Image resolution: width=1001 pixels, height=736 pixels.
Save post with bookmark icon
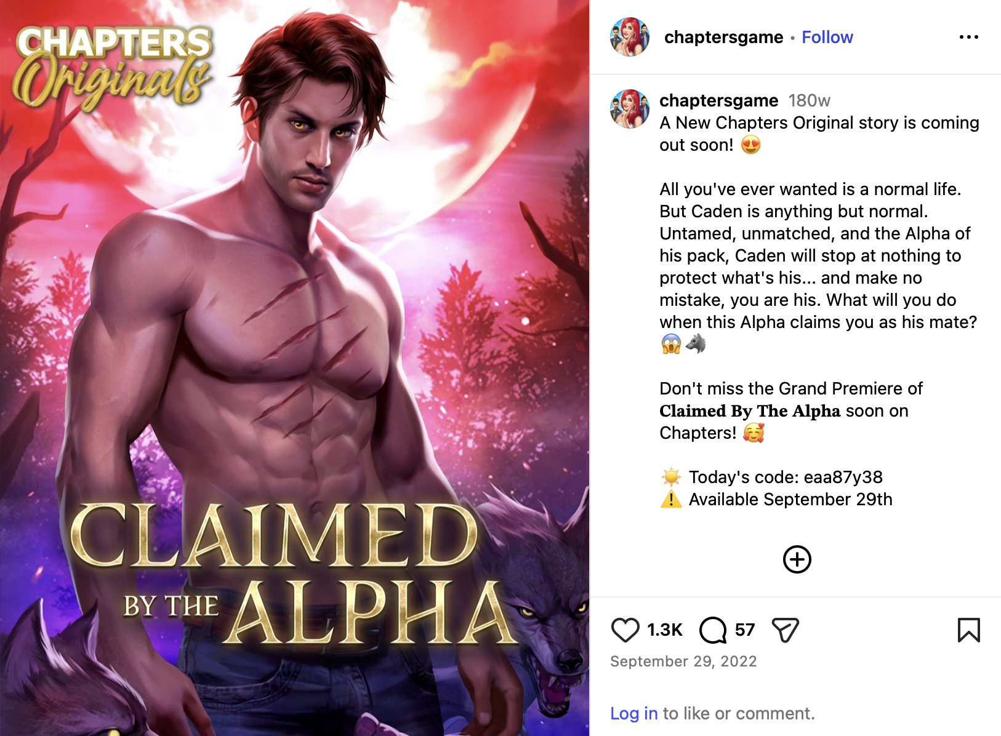coord(968,630)
